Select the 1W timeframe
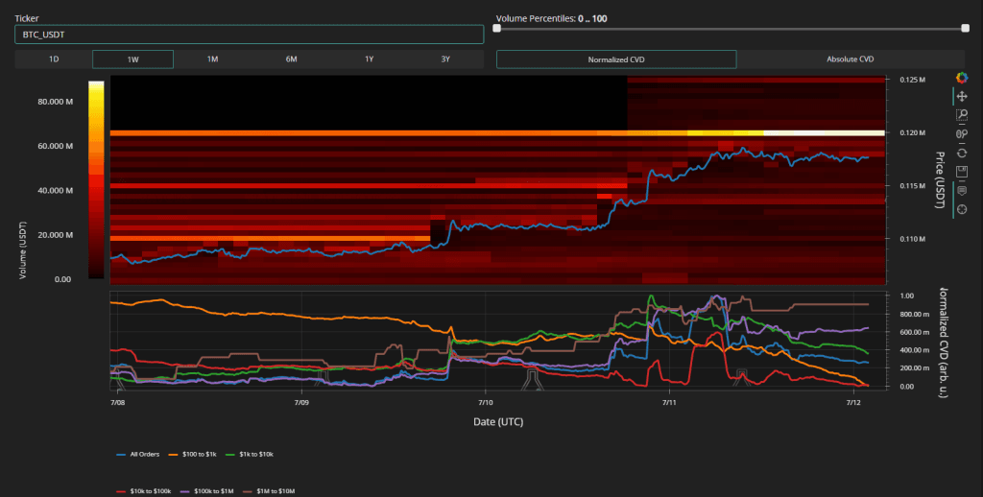The image size is (983, 497). coord(132,59)
